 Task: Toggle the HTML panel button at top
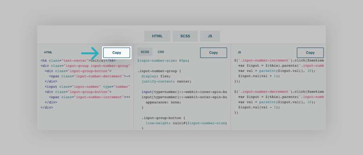click(x=157, y=36)
